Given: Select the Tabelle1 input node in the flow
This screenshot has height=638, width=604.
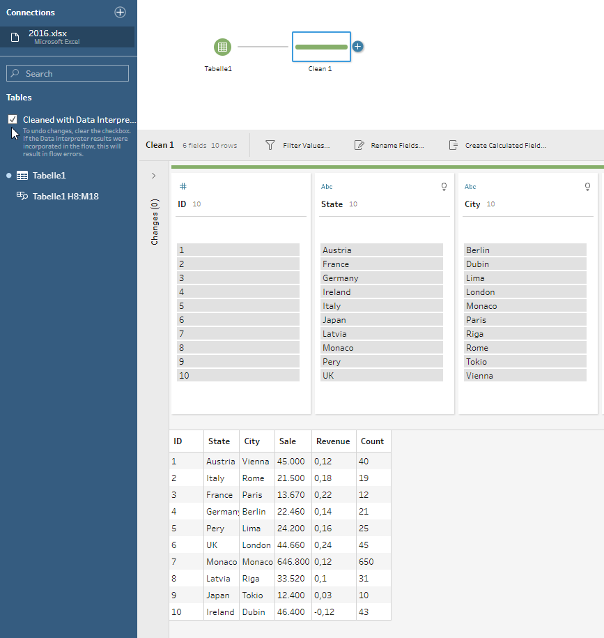Looking at the screenshot, I should 222,47.
